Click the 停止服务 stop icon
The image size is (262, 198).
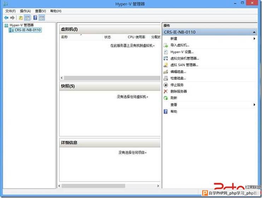click(x=165, y=85)
